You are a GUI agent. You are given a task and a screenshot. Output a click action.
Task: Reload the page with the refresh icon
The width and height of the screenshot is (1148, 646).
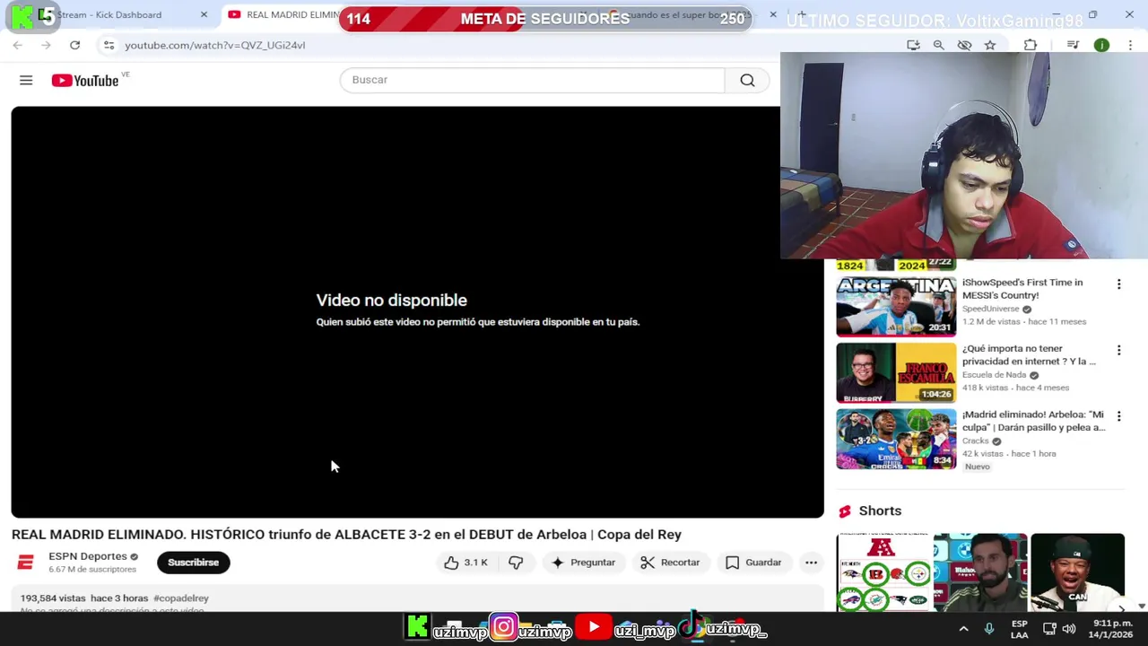74,45
